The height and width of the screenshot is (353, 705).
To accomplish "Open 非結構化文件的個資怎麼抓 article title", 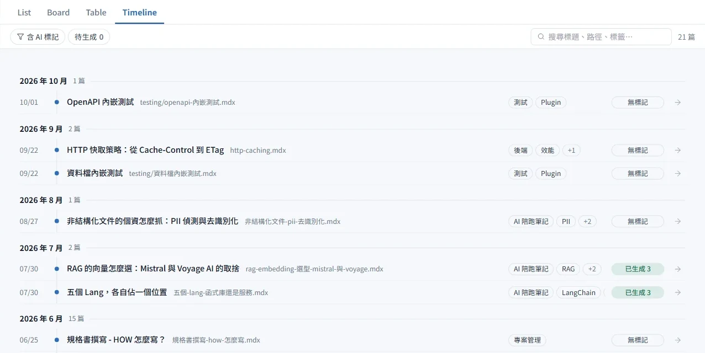I will tap(152, 221).
